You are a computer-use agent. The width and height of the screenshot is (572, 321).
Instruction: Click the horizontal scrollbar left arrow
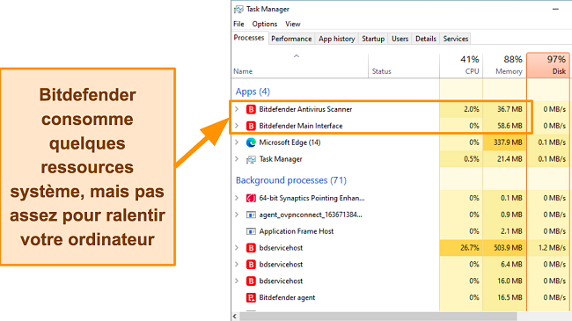click(235, 317)
